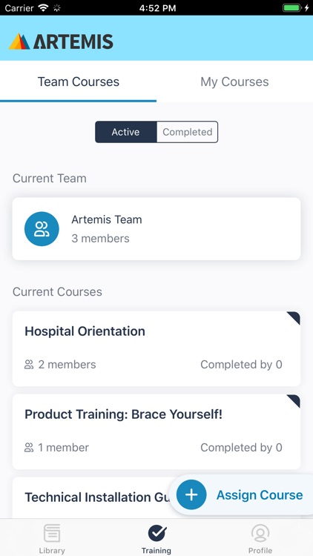This screenshot has height=556, width=313.
Task: Tap members icon on Hospital Orientation card
Action: tap(29, 365)
